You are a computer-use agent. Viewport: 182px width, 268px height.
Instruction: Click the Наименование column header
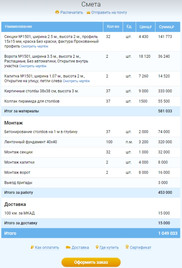(x=18, y=27)
